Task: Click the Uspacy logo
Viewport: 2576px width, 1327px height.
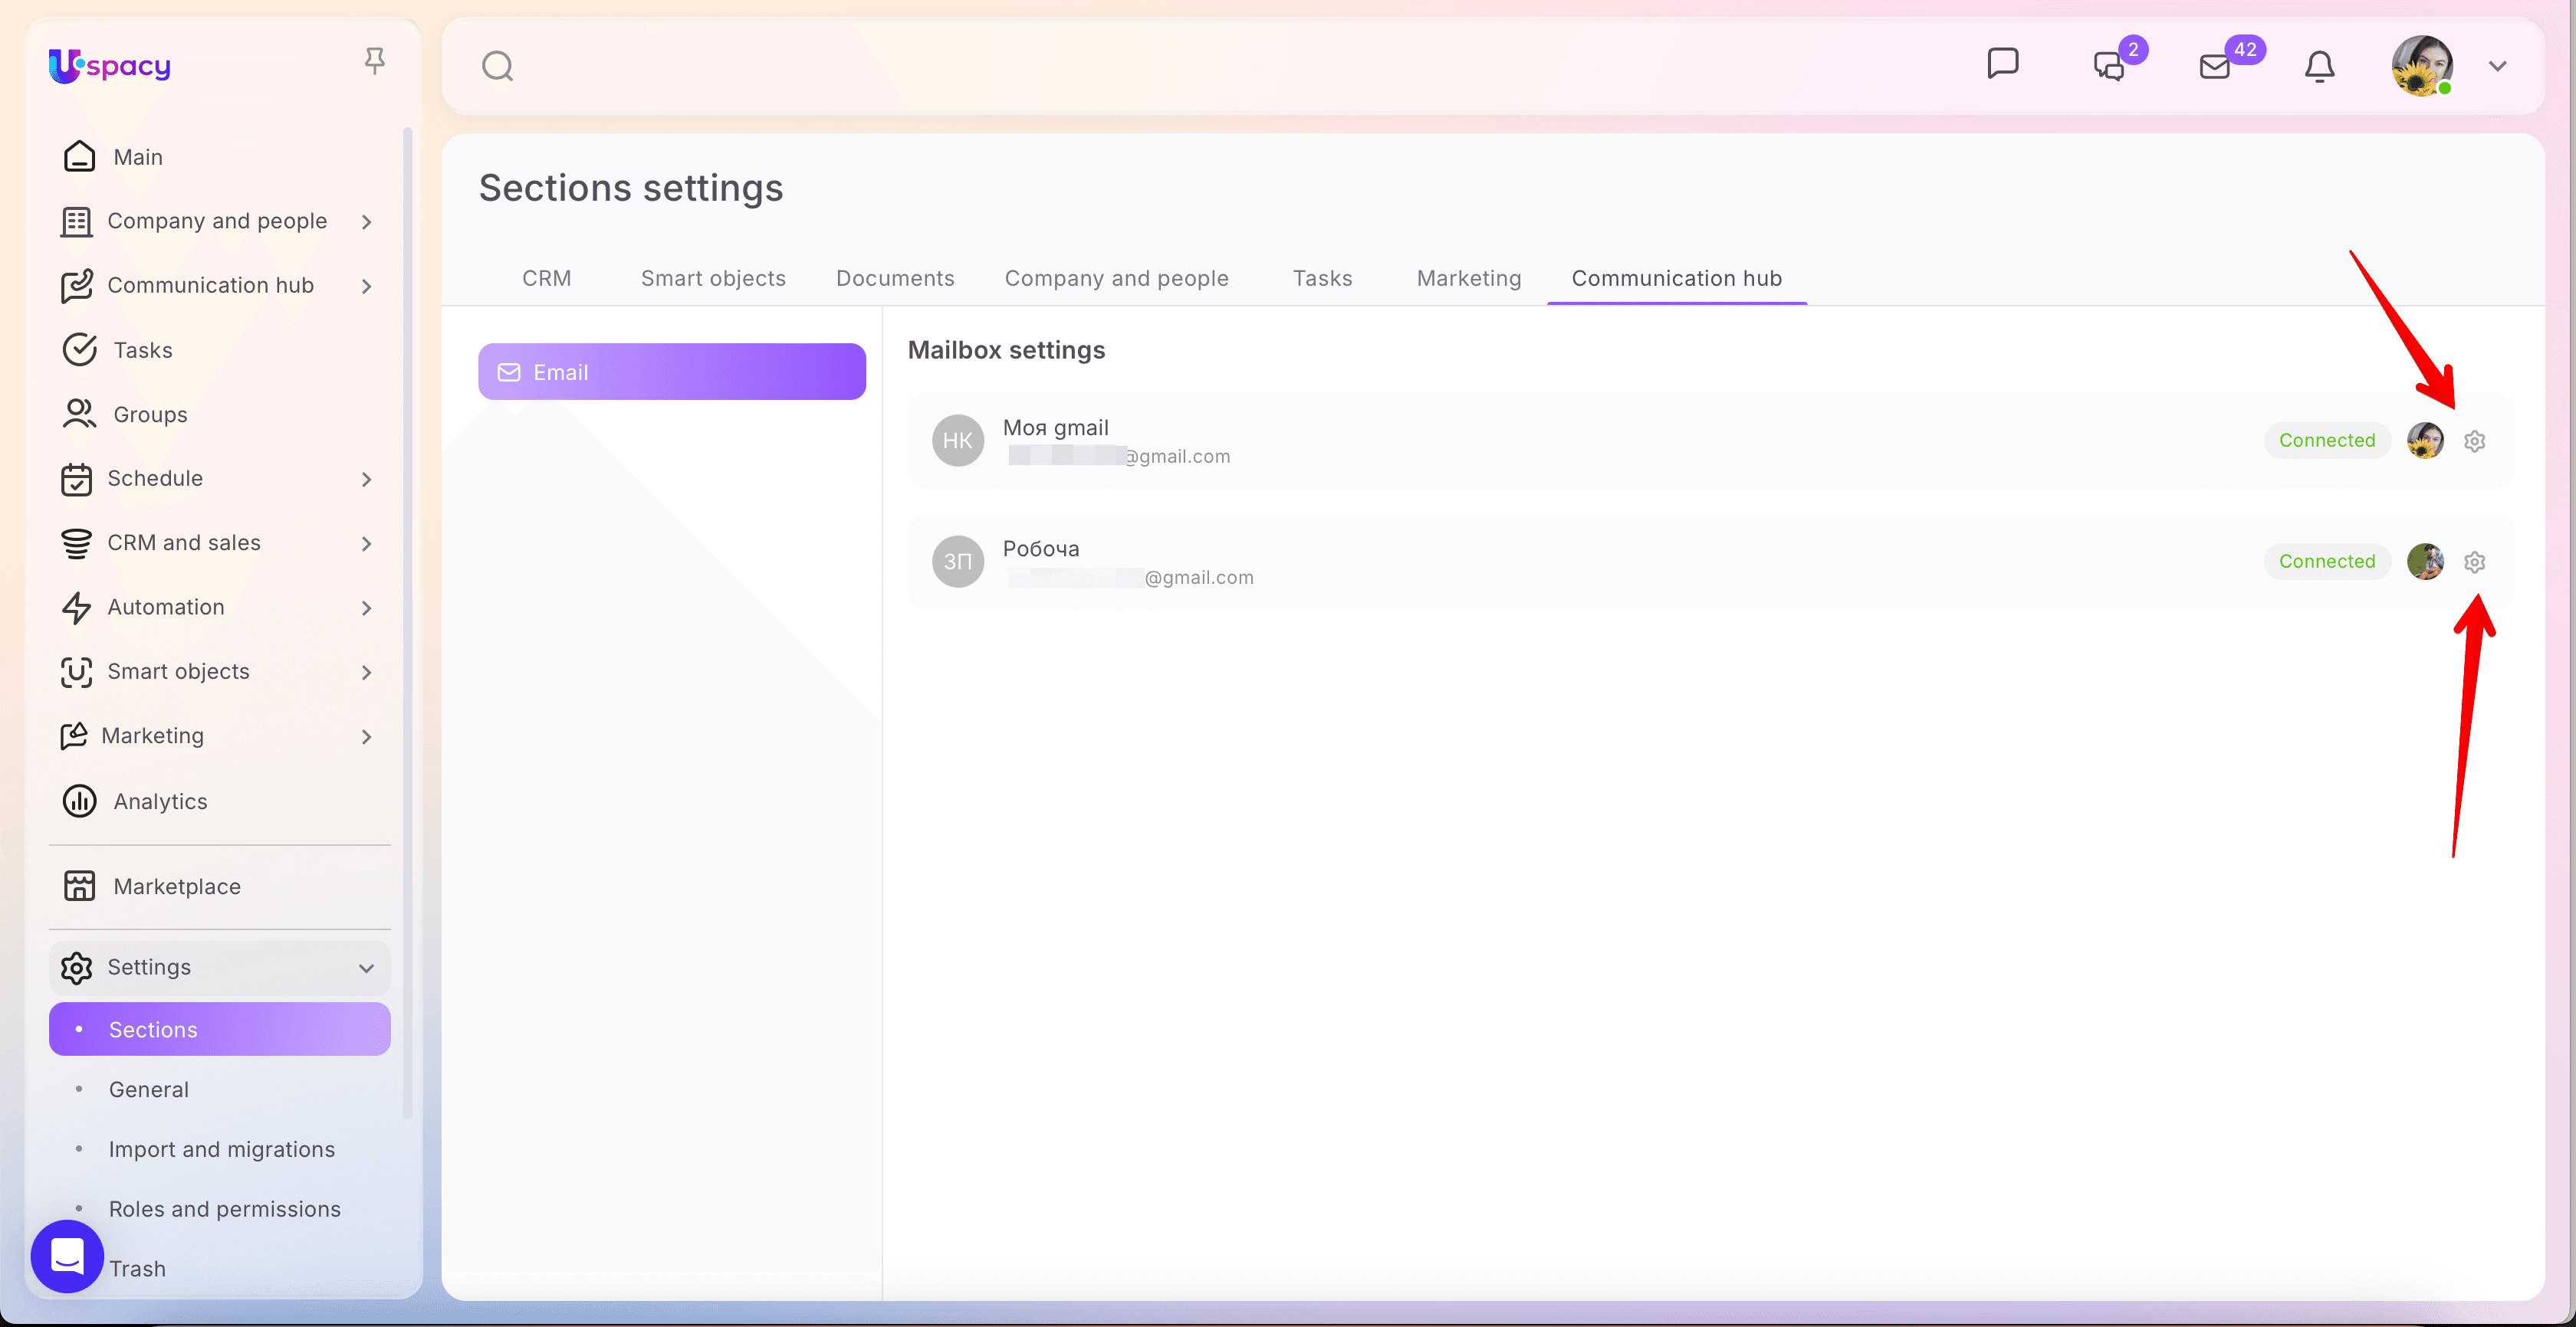Action: (x=110, y=66)
